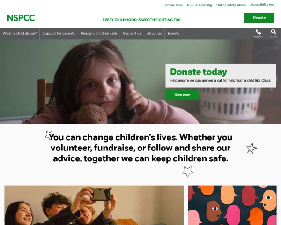281x225 pixels.
Task: Expand Keeping children safe menu
Action: pos(99,34)
